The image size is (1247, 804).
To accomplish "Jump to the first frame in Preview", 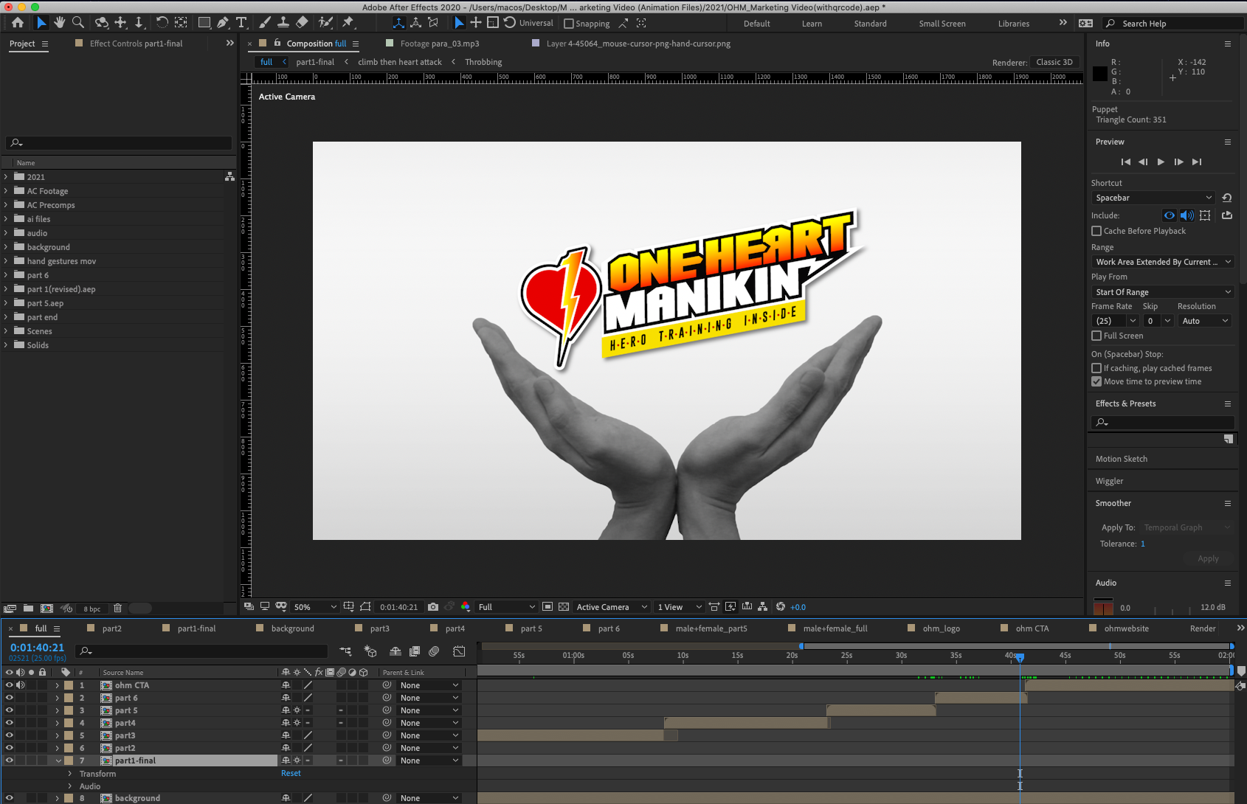I will pos(1125,162).
